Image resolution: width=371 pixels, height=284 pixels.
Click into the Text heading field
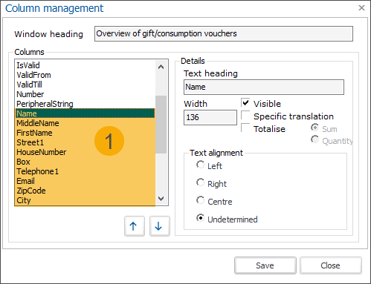[x=264, y=87]
